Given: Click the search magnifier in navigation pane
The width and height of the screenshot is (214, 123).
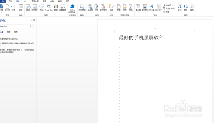Looking at the screenshot, I should 30,26.
